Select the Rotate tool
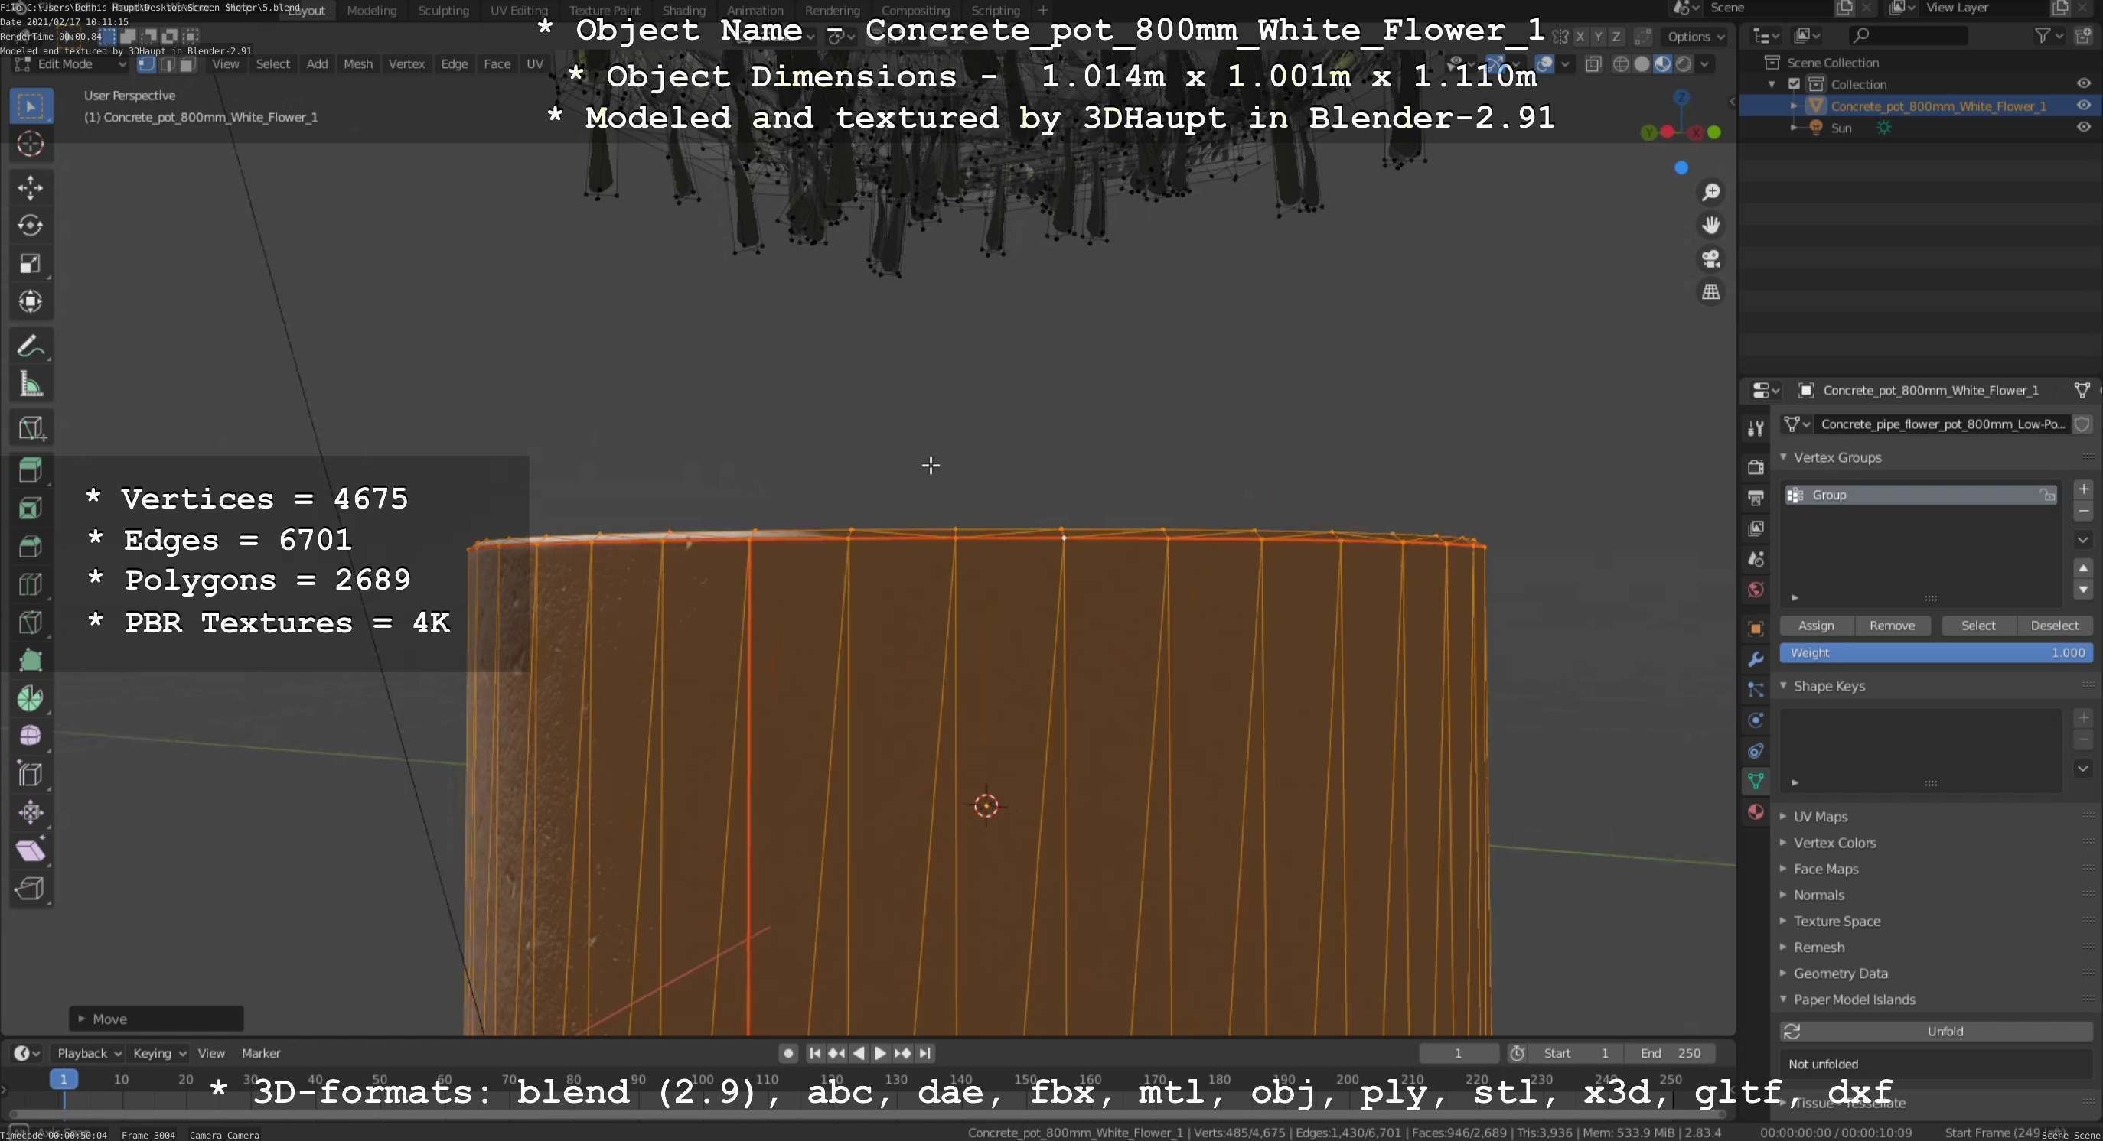 click(x=30, y=225)
